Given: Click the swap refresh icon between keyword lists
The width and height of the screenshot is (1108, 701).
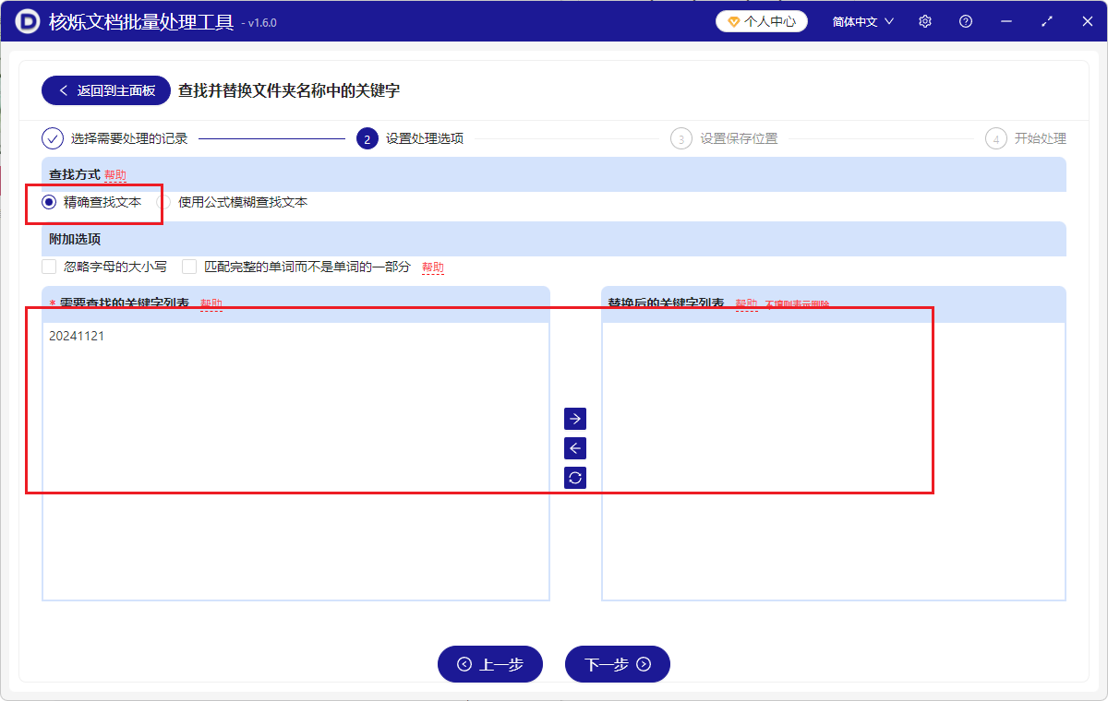Looking at the screenshot, I should coord(574,477).
